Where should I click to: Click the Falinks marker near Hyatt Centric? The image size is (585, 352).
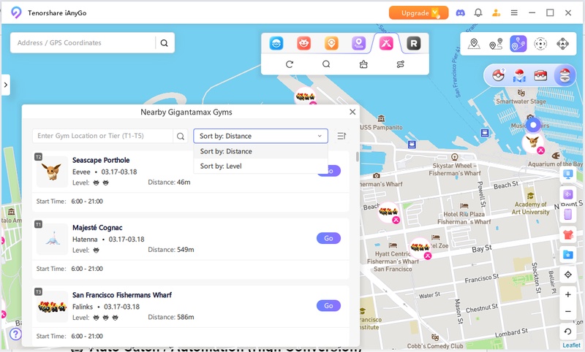click(x=420, y=248)
